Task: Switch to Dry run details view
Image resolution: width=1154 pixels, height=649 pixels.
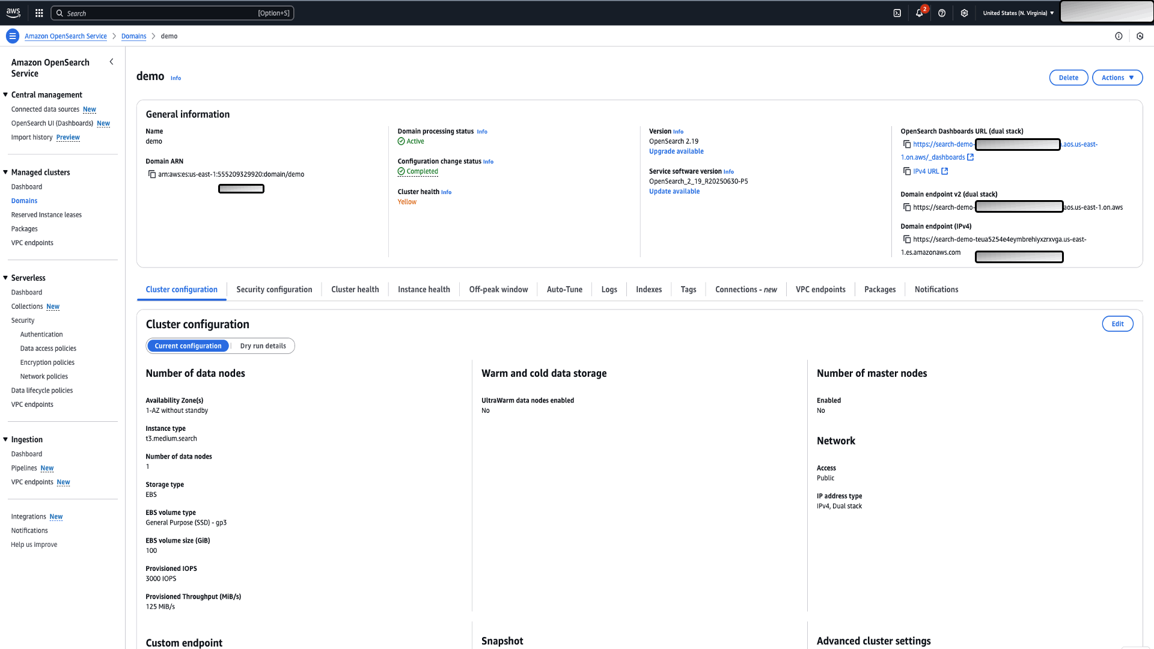Action: pos(263,346)
